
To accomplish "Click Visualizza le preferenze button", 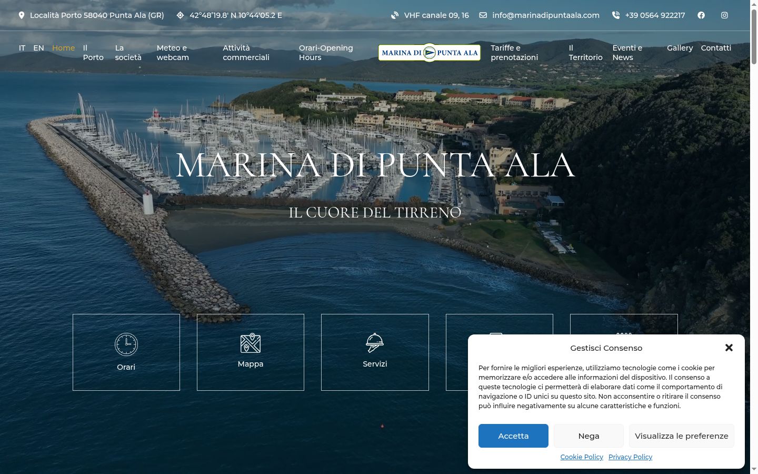I will (682, 436).
